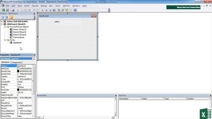Select Sheet2 (Sheet2) in project tree

click(x=20, y=32)
